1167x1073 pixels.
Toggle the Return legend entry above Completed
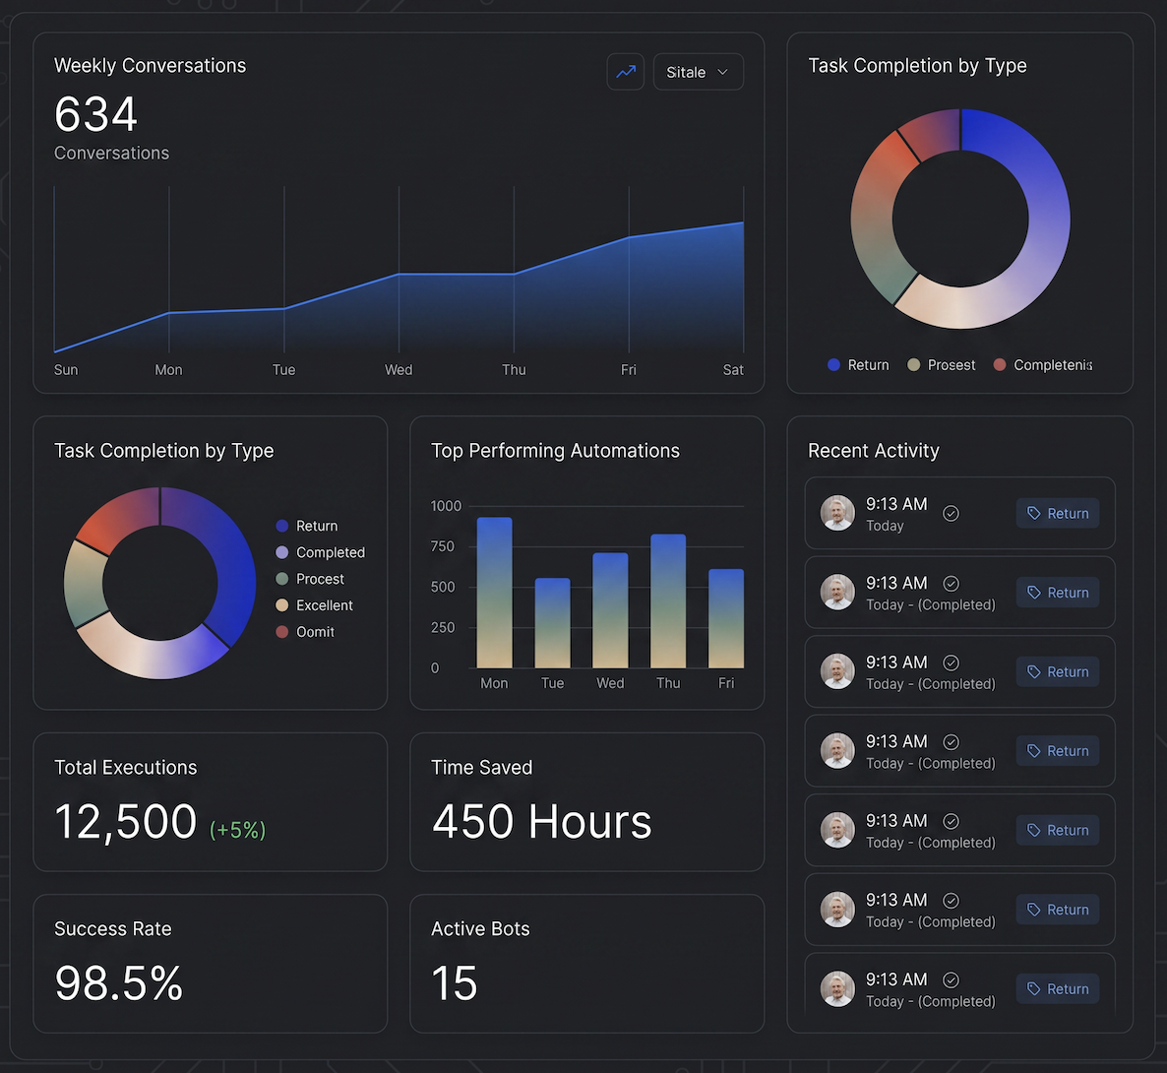coord(307,526)
